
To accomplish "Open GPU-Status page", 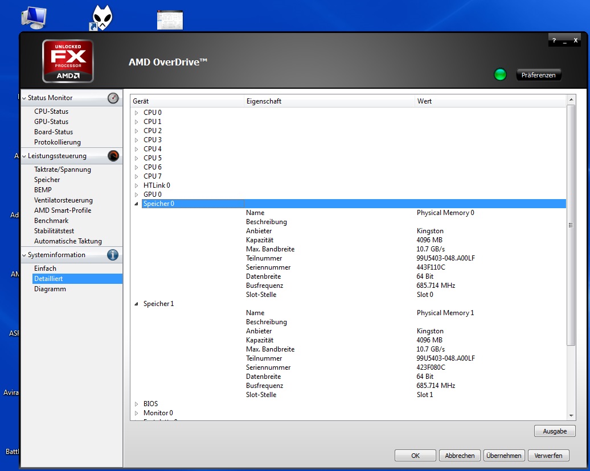I will (x=51, y=121).
